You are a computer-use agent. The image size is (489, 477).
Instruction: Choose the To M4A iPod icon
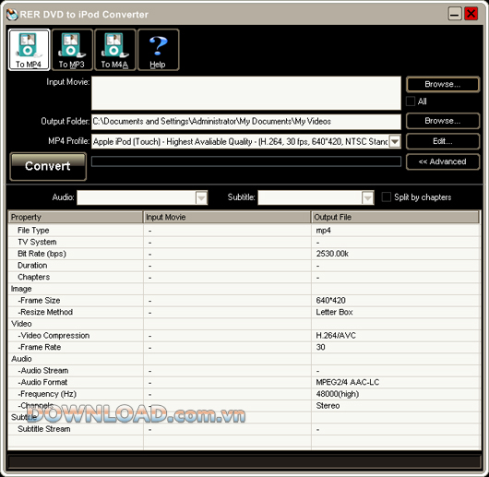115,50
